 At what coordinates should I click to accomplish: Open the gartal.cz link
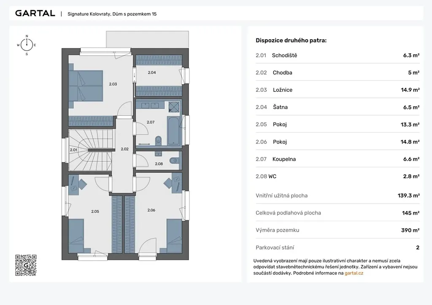pos(354,273)
